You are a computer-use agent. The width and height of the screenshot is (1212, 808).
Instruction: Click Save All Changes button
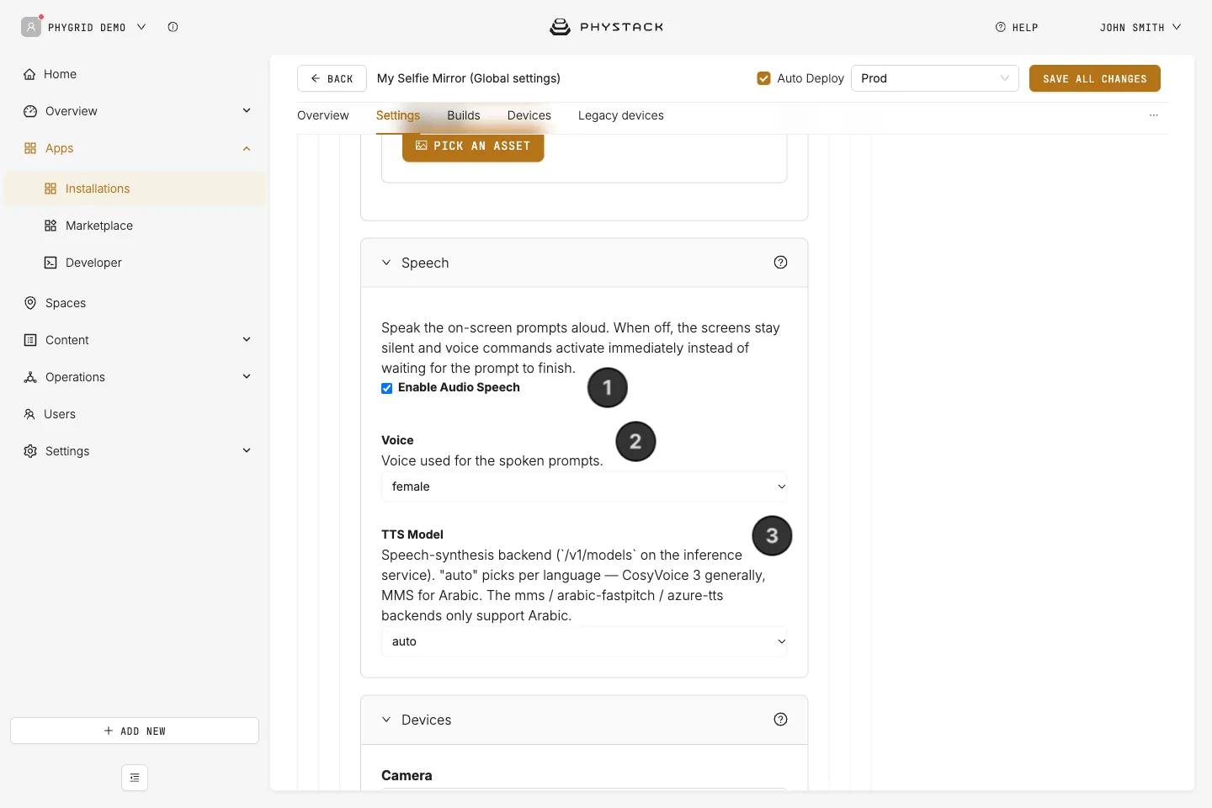[1095, 78]
